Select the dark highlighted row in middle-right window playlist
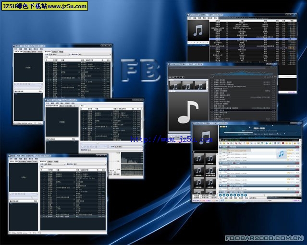The image size is (307, 245). [243, 110]
